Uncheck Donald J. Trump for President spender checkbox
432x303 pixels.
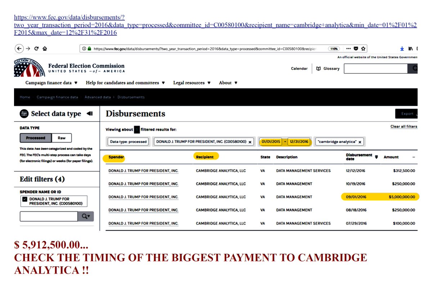coord(25,199)
